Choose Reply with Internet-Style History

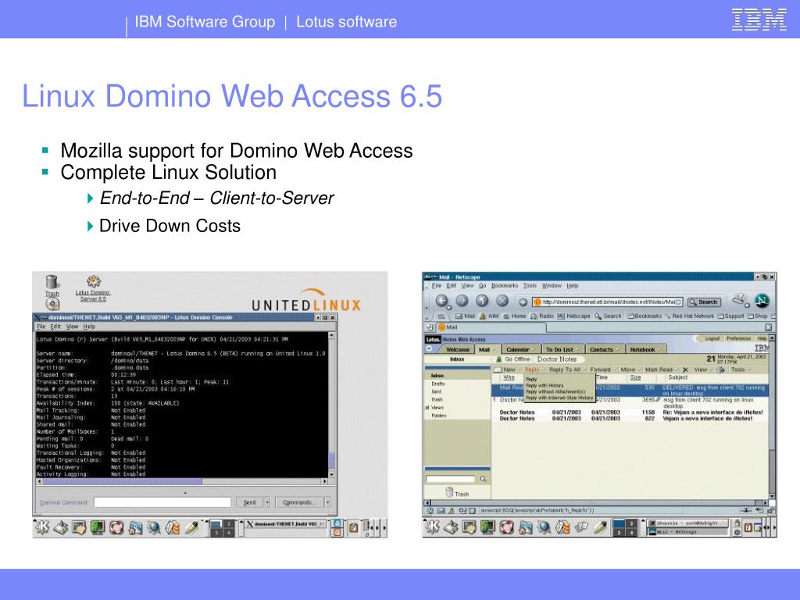coord(559,398)
